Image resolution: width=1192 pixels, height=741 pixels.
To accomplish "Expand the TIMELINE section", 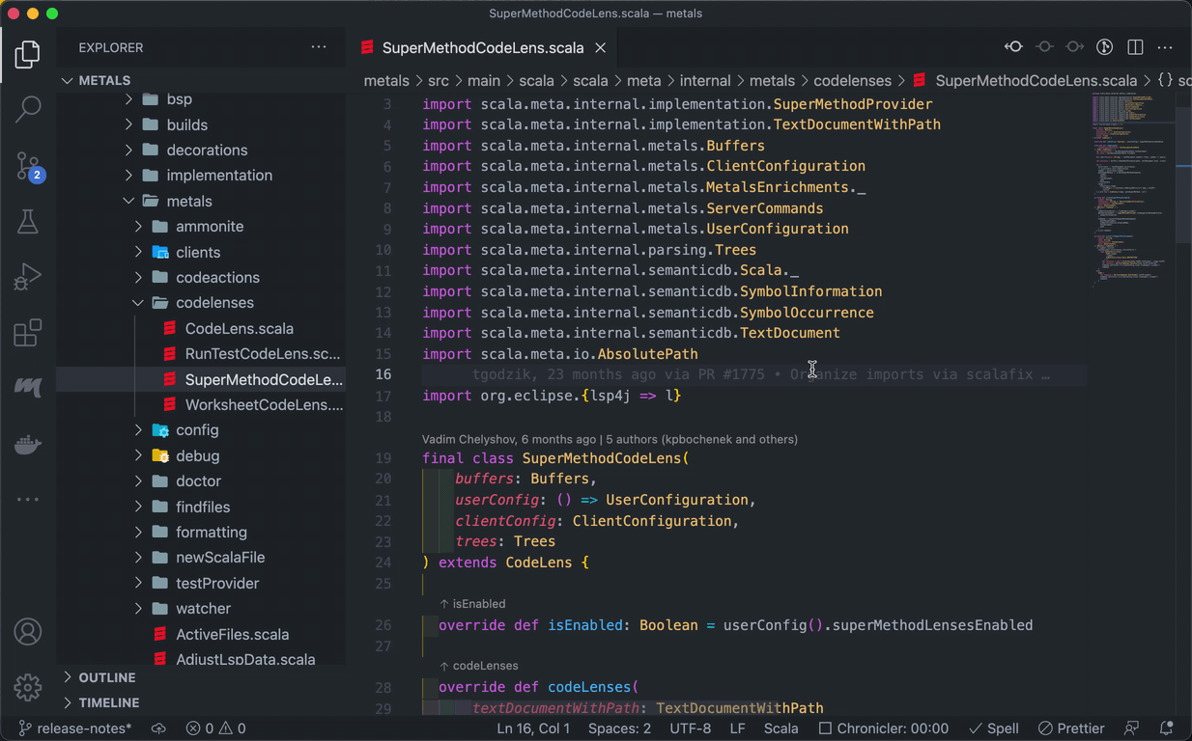I will point(200,702).
